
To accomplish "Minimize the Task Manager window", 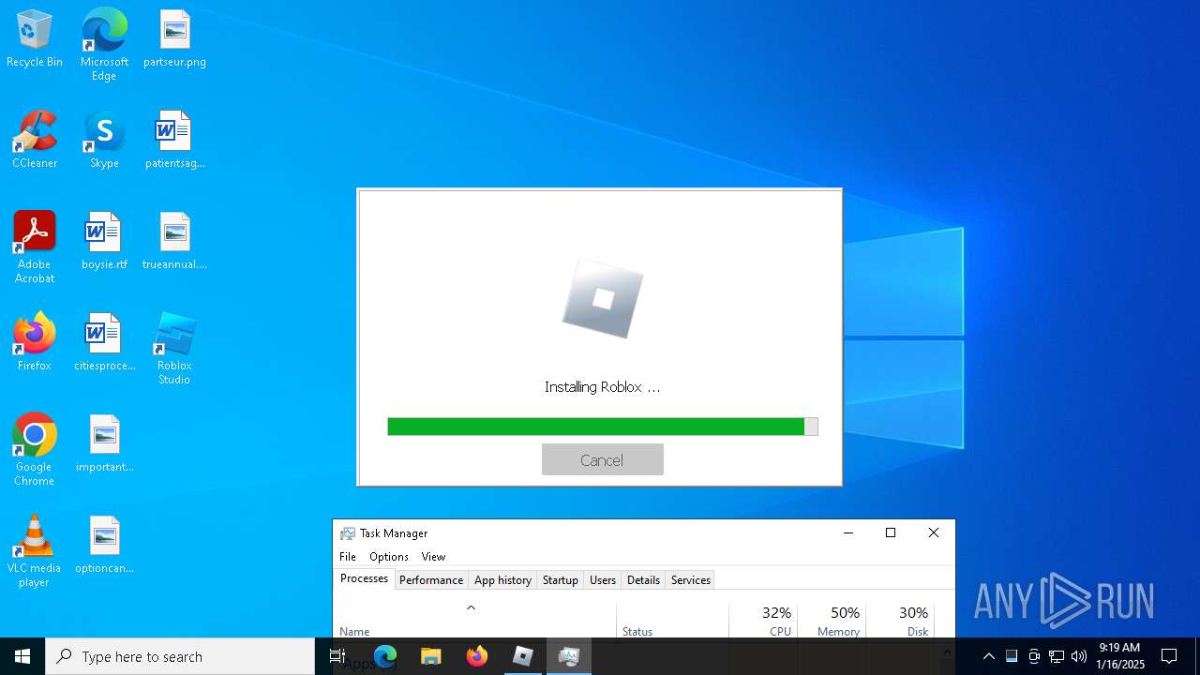I will tap(848, 532).
